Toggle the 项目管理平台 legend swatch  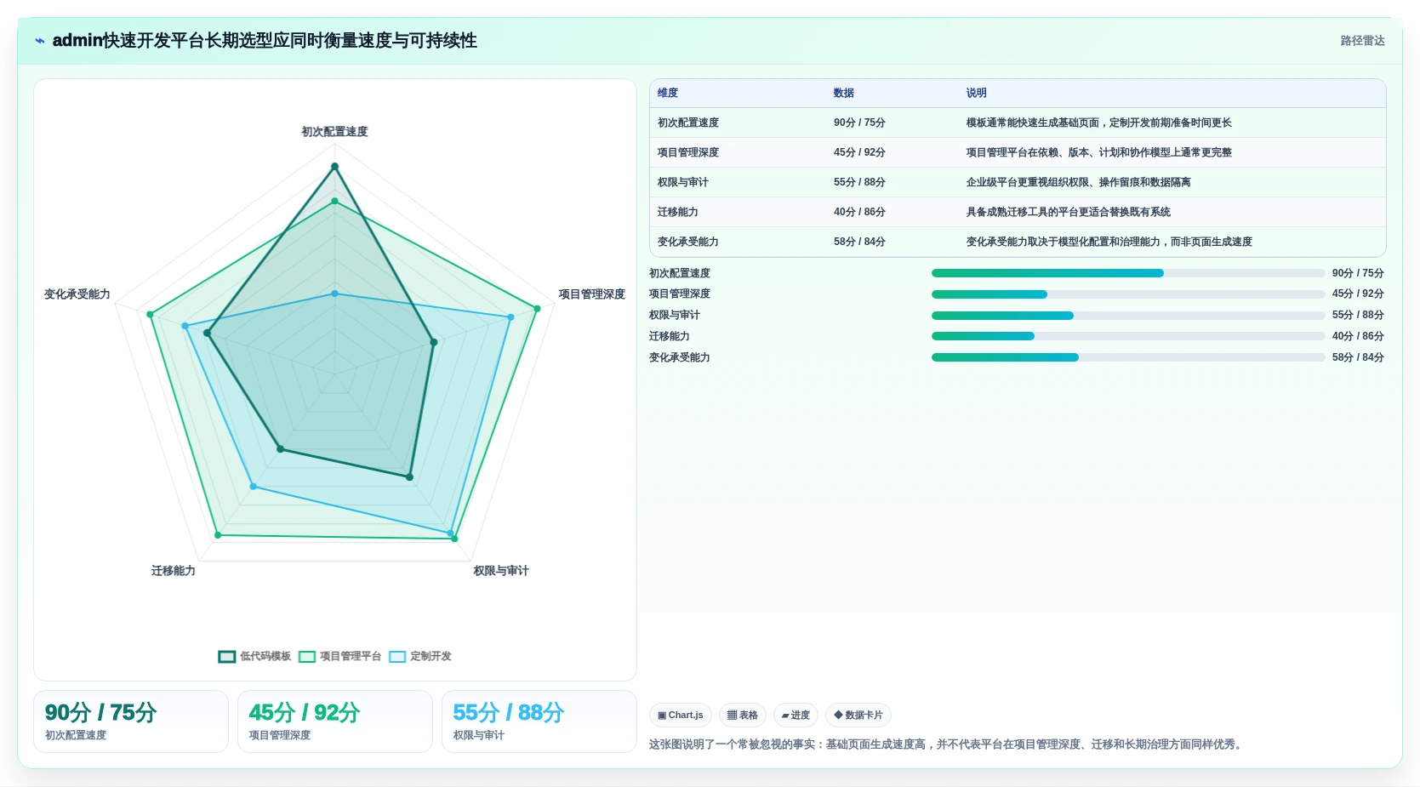pyautogui.click(x=307, y=656)
